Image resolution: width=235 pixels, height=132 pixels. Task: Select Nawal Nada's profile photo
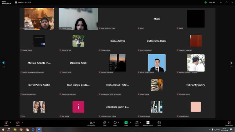click(x=157, y=85)
